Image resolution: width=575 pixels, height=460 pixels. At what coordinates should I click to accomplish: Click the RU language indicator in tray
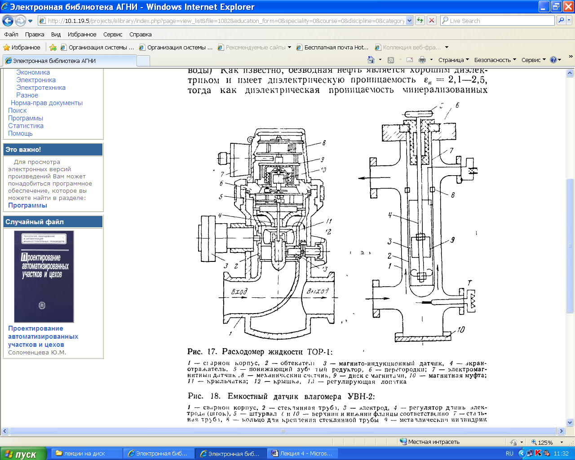coord(509,454)
